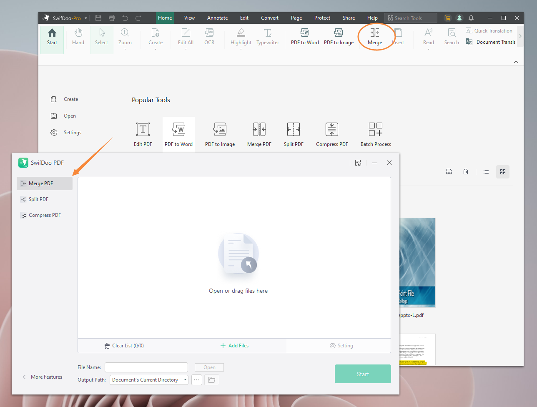Image resolution: width=537 pixels, height=407 pixels.
Task: Click the File Name input field
Action: (146, 367)
